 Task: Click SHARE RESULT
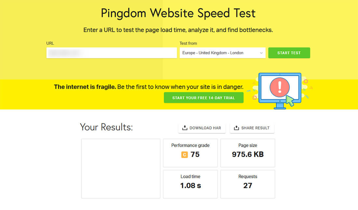tap(252, 128)
